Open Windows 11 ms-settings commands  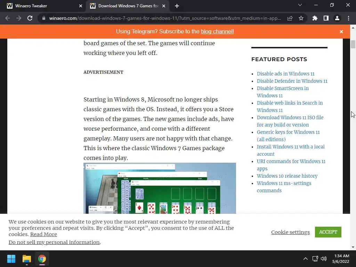coord(284,187)
